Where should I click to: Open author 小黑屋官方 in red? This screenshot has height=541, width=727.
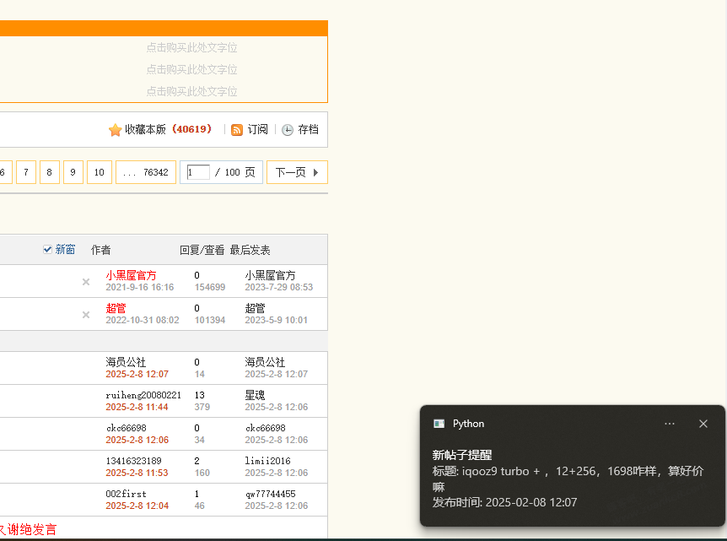point(132,276)
